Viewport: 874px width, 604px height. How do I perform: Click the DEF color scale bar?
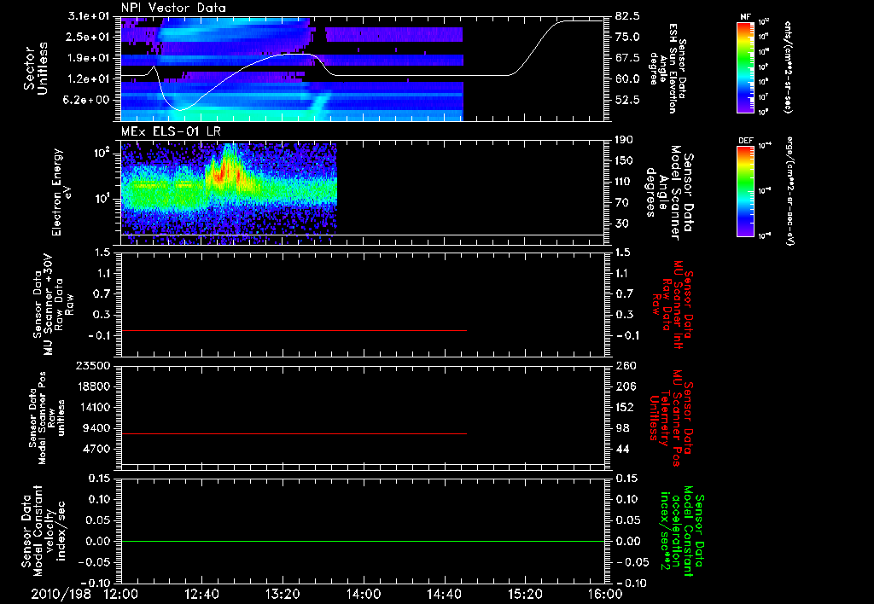745,191
